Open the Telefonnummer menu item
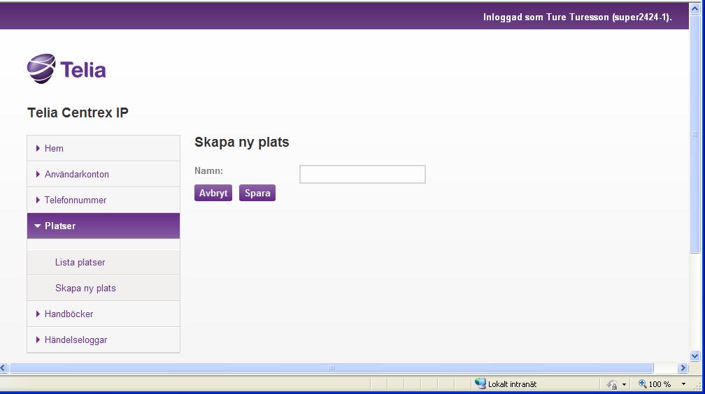Viewport: 705px width, 394px height. coord(104,200)
